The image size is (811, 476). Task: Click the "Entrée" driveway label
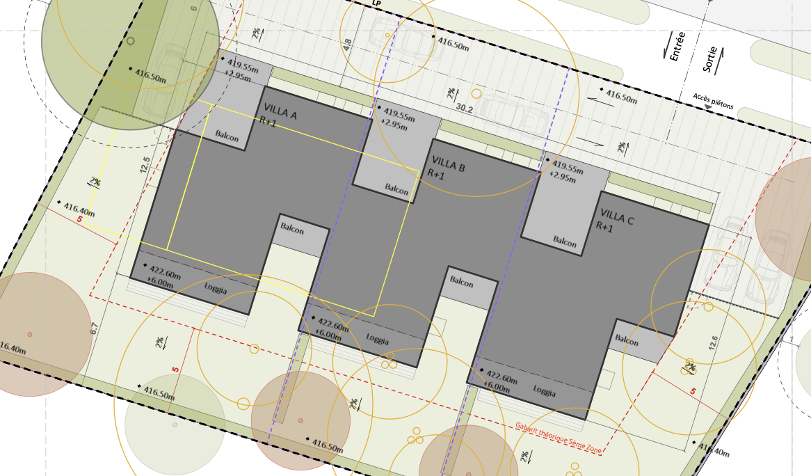(x=677, y=47)
